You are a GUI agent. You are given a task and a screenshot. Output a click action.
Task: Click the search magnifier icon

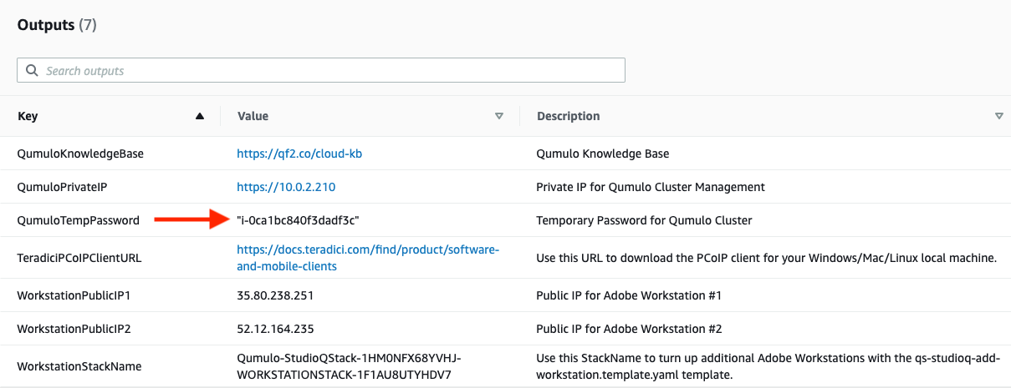tap(32, 71)
